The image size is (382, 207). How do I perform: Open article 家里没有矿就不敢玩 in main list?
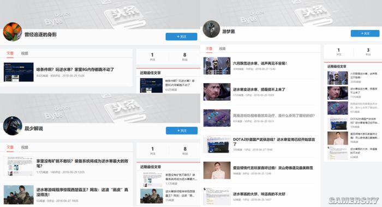click(82, 163)
